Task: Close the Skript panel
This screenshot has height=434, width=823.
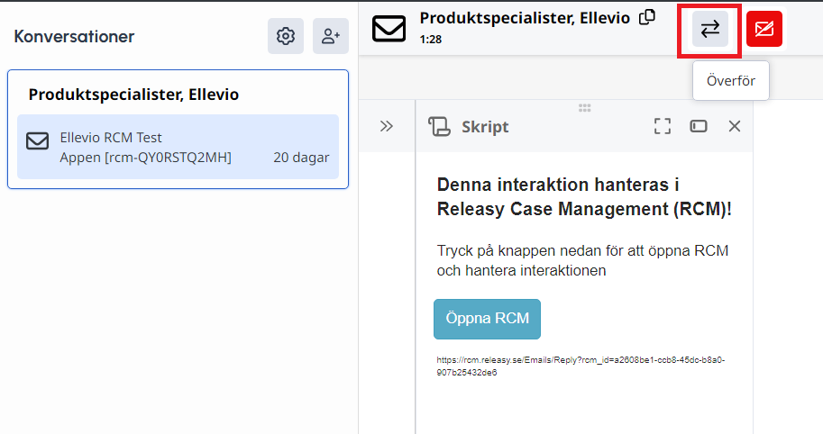Action: tap(735, 126)
